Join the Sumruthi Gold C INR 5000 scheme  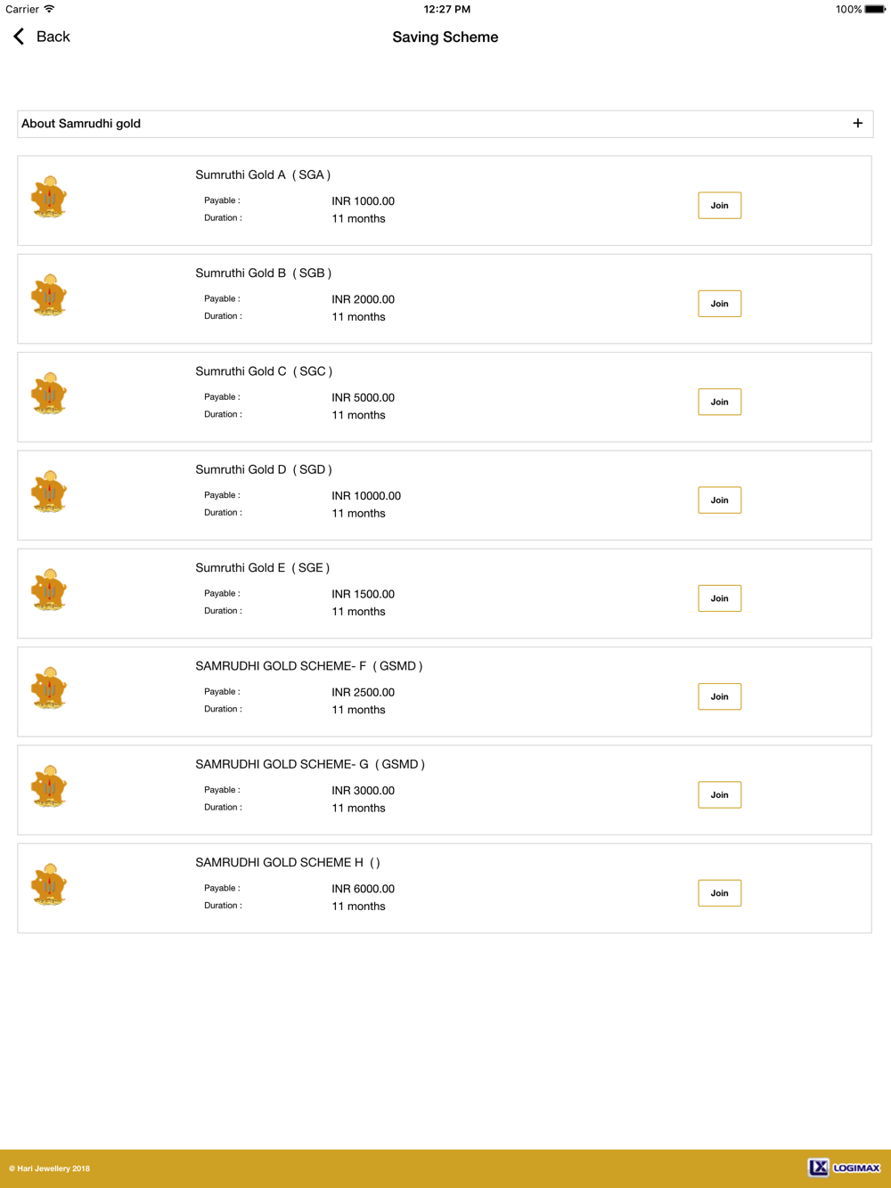(719, 402)
